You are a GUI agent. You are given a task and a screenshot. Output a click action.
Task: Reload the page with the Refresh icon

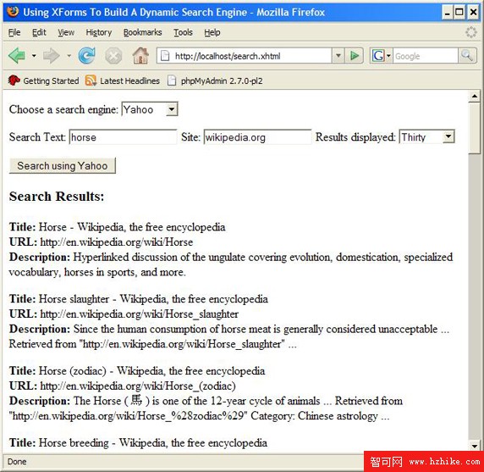(x=87, y=56)
